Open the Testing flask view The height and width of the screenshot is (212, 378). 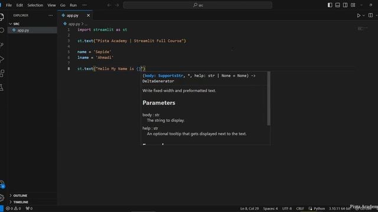click(x=2, y=88)
